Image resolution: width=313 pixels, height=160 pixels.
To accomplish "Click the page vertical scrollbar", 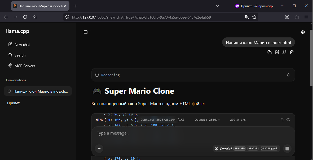I will (312, 58).
